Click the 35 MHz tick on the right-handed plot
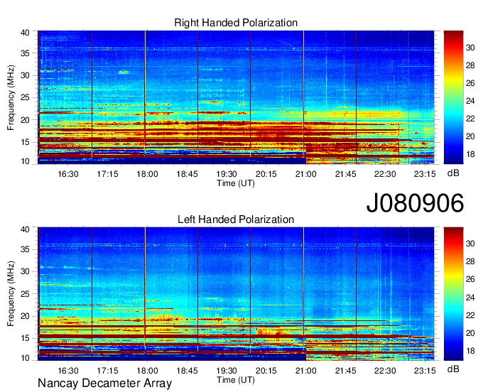The image size is (483, 392). (x=25, y=53)
